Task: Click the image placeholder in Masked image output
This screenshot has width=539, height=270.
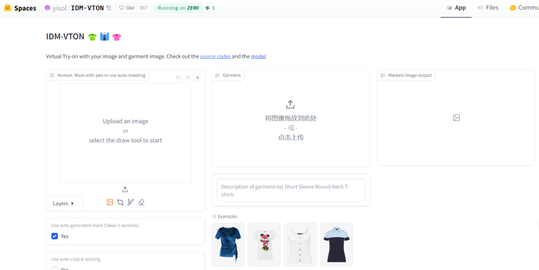Action: click(x=456, y=118)
